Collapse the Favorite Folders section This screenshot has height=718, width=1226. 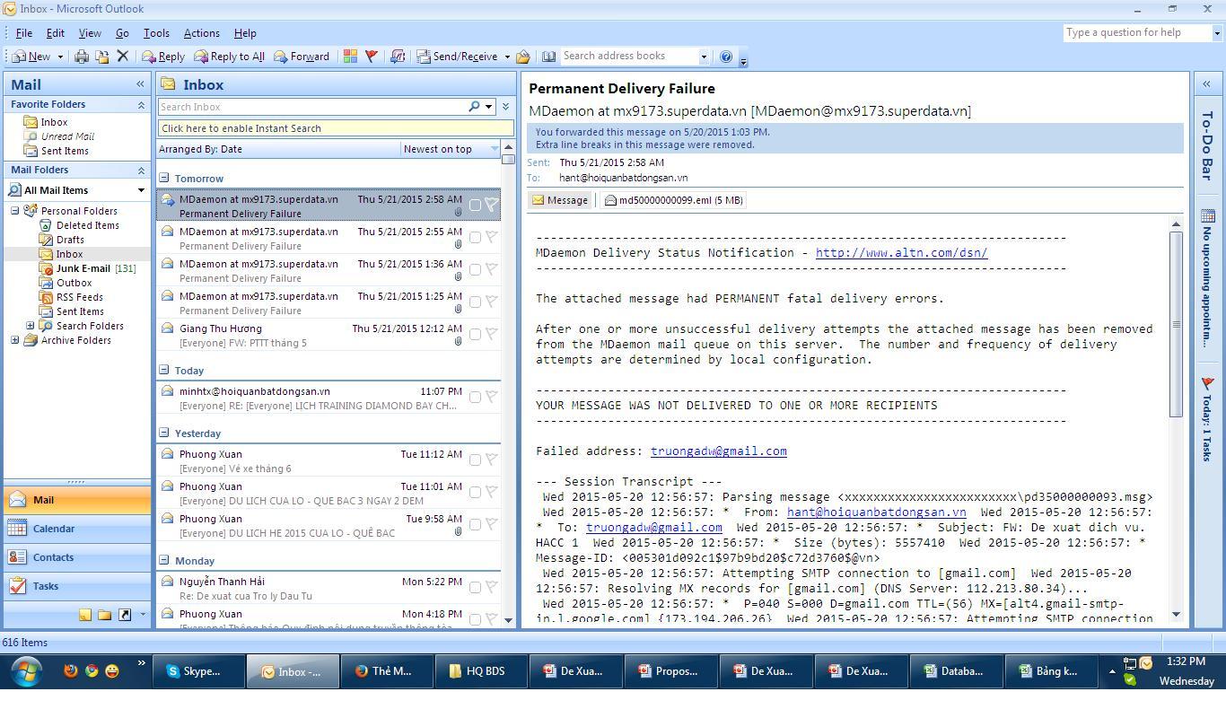coord(141,105)
